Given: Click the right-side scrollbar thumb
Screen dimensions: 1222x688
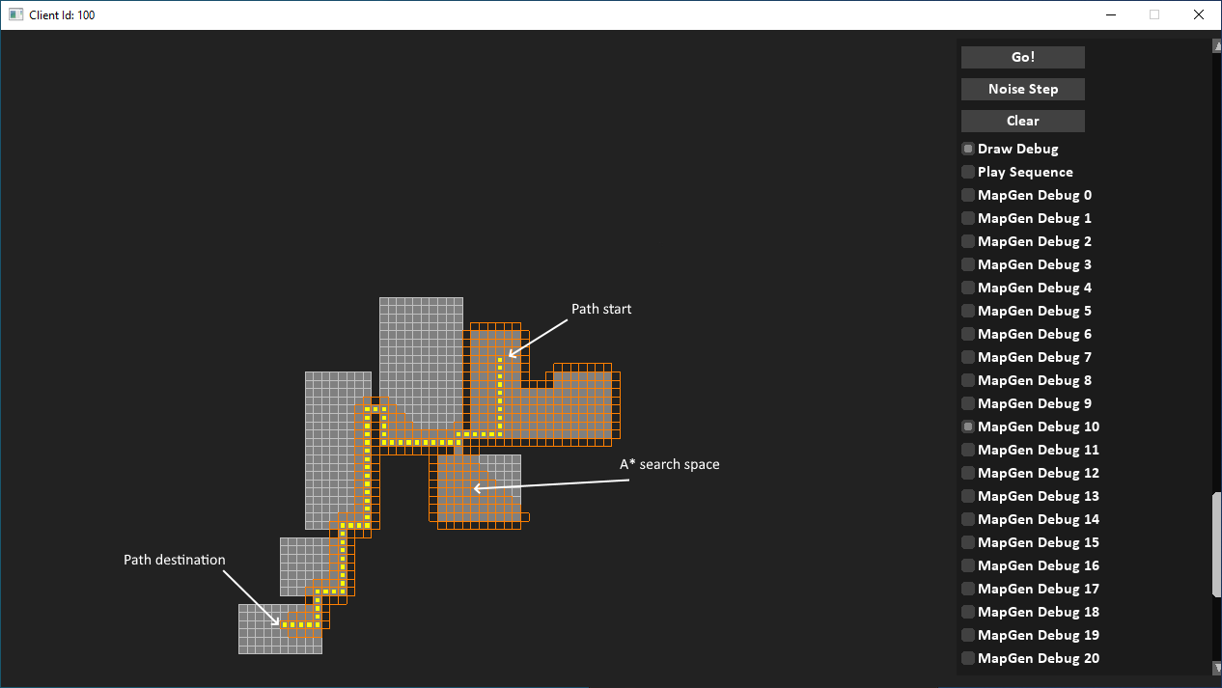Looking at the screenshot, I should pyautogui.click(x=1213, y=540).
